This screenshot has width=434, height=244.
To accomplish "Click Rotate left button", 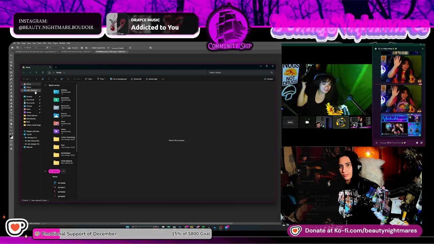I will point(136,79).
